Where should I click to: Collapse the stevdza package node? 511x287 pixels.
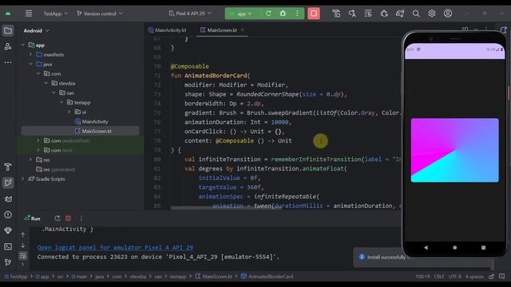(46, 83)
